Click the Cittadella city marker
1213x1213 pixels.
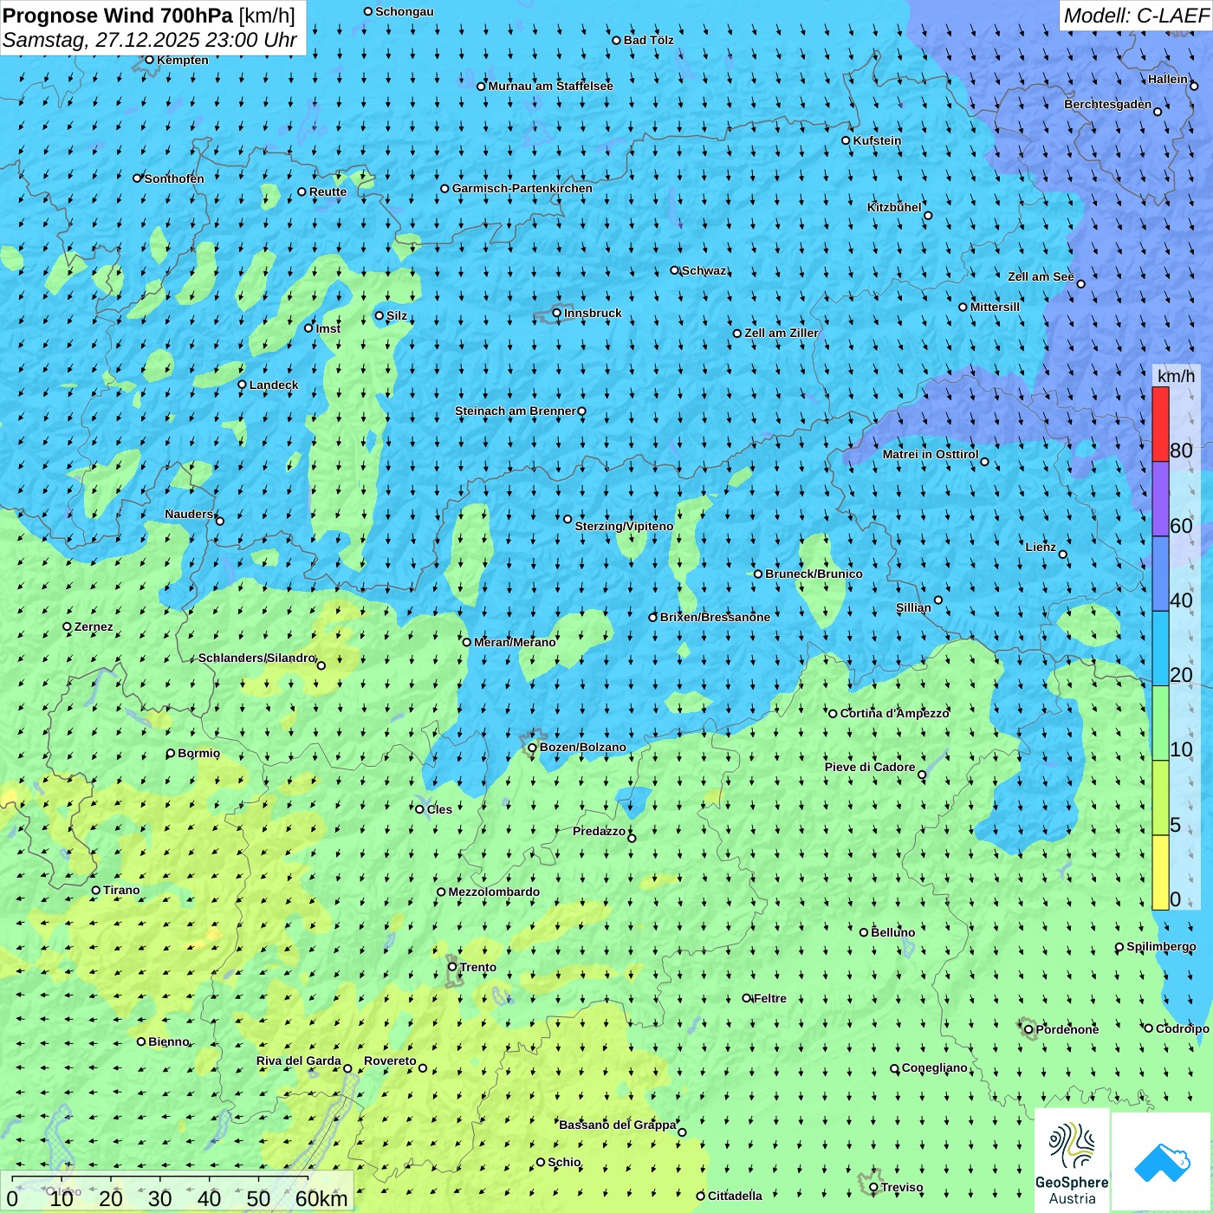701,1196
